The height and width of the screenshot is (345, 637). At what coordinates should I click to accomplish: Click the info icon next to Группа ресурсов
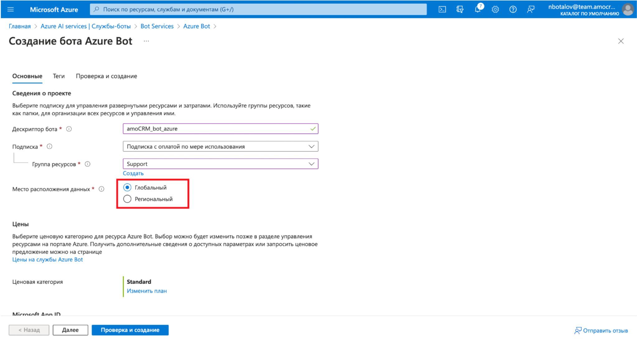coord(88,164)
